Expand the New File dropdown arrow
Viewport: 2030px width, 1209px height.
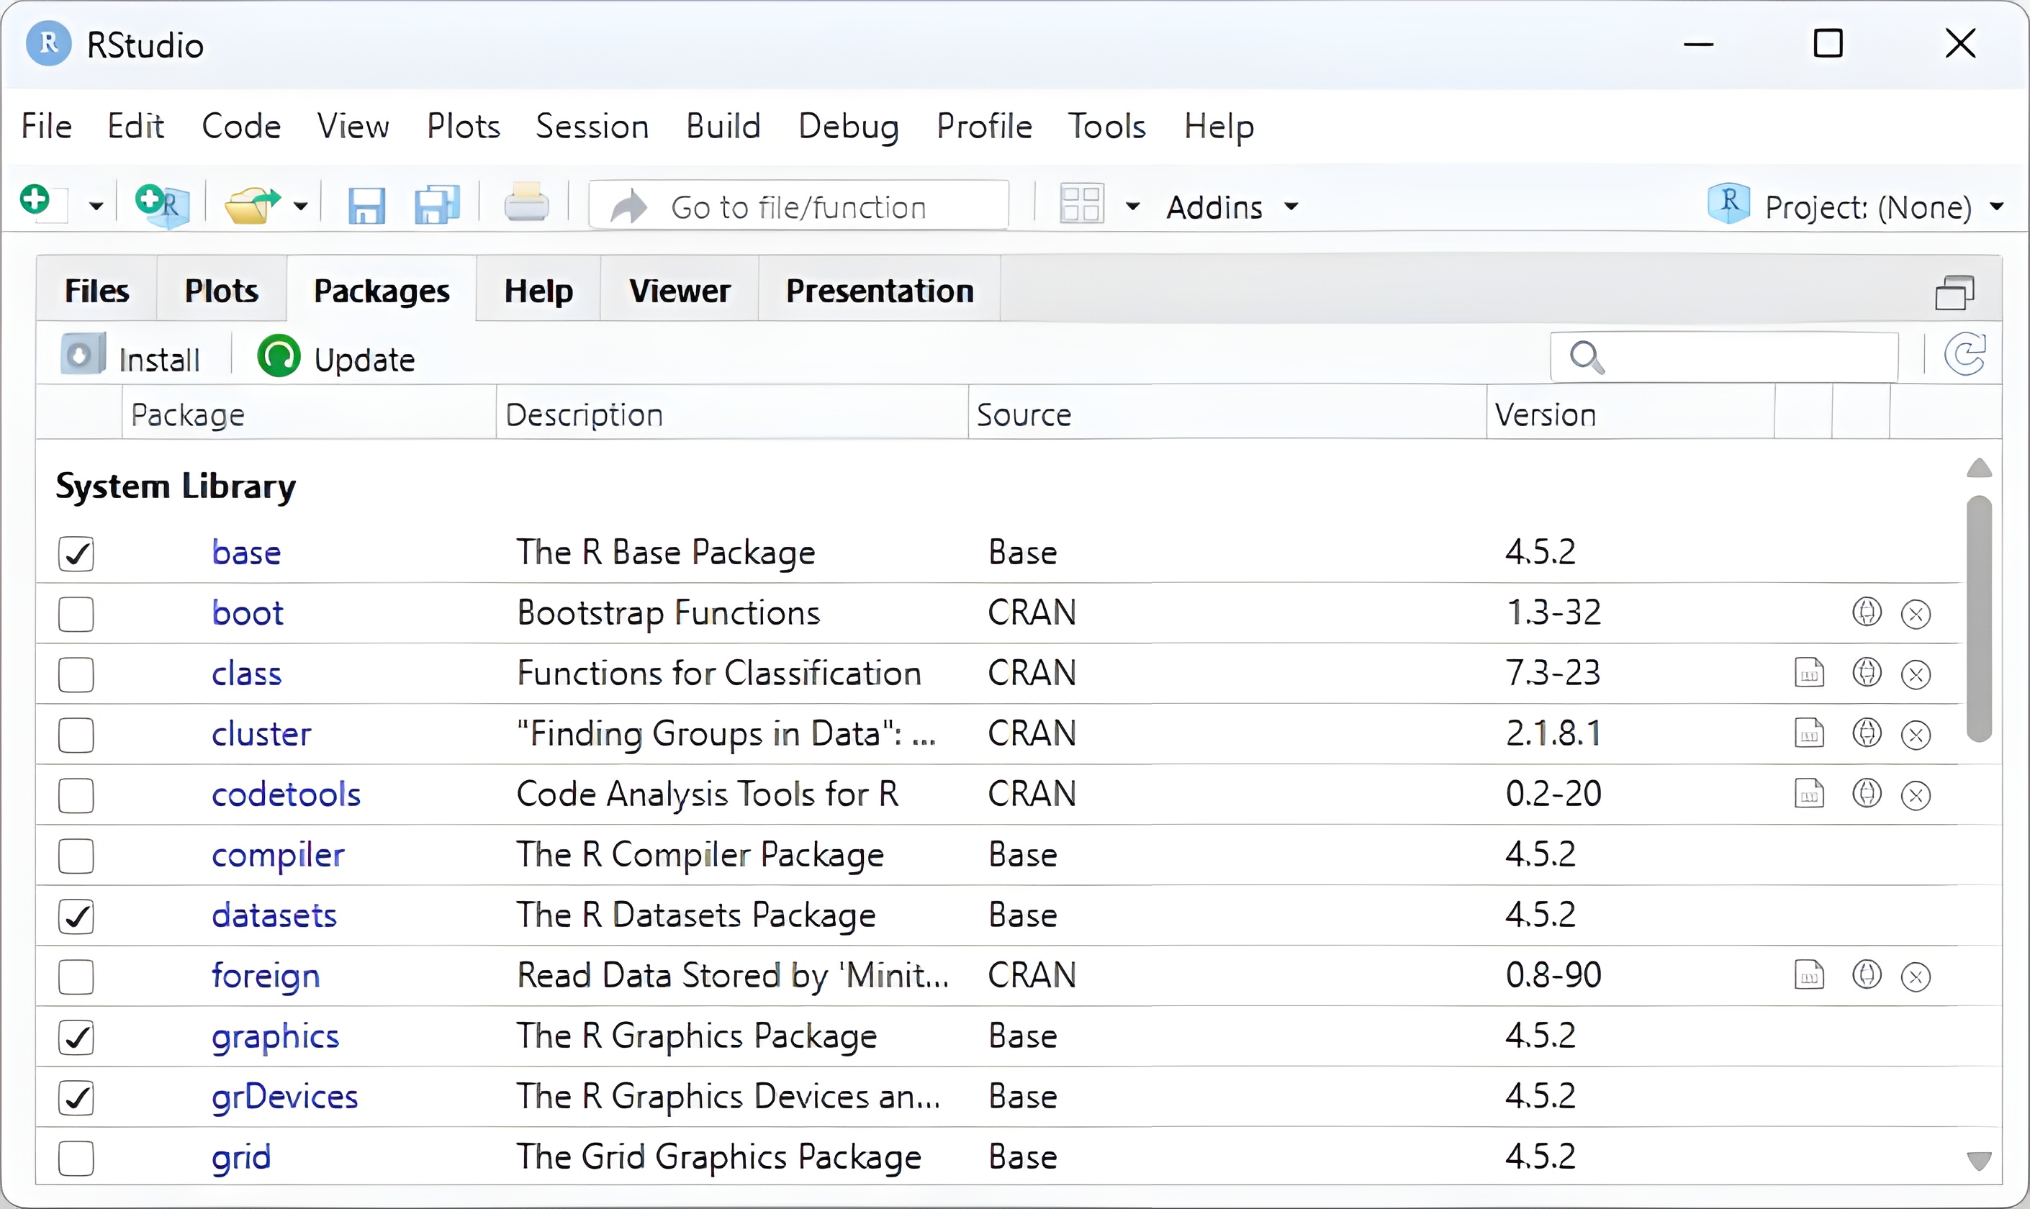click(96, 206)
